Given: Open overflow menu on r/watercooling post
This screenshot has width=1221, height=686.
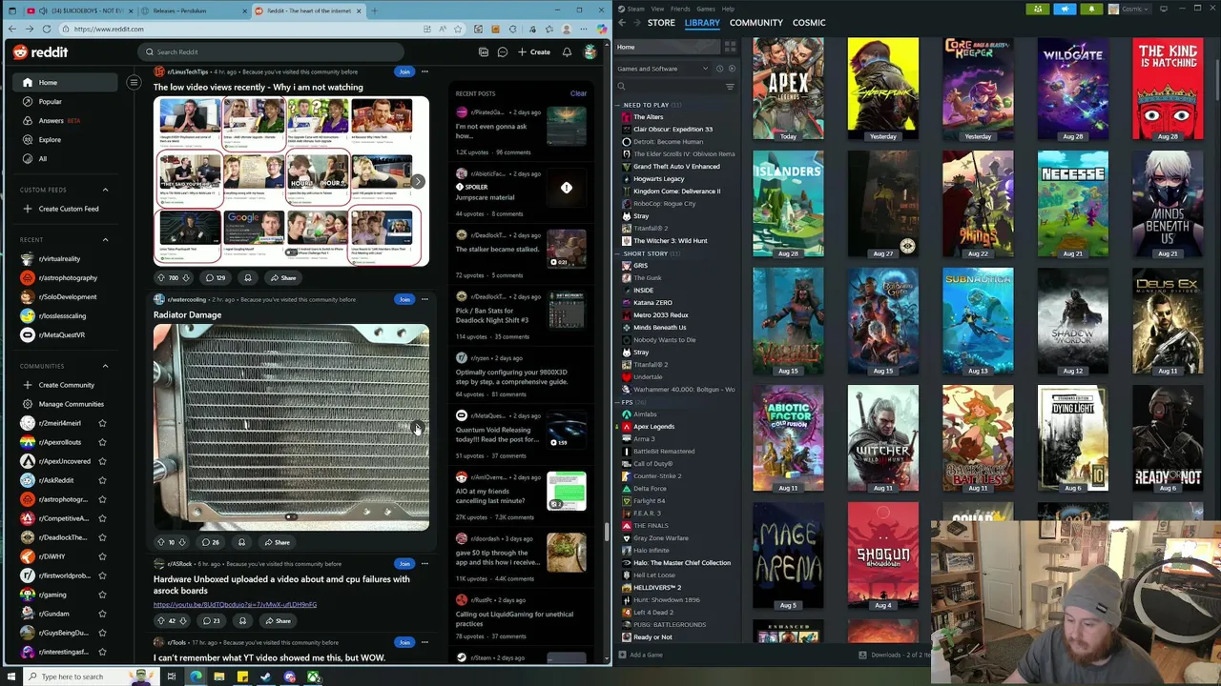Looking at the screenshot, I should tap(424, 299).
